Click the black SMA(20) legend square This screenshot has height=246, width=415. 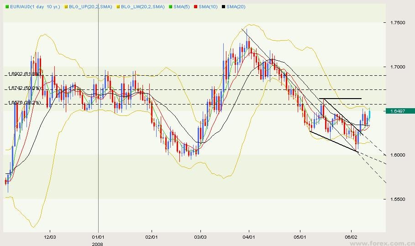click(223, 7)
